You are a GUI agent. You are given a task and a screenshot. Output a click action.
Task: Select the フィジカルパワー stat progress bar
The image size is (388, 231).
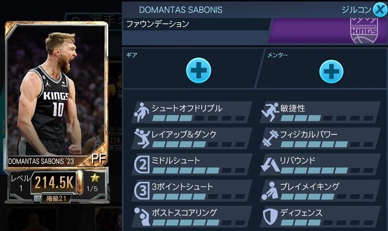327,144
